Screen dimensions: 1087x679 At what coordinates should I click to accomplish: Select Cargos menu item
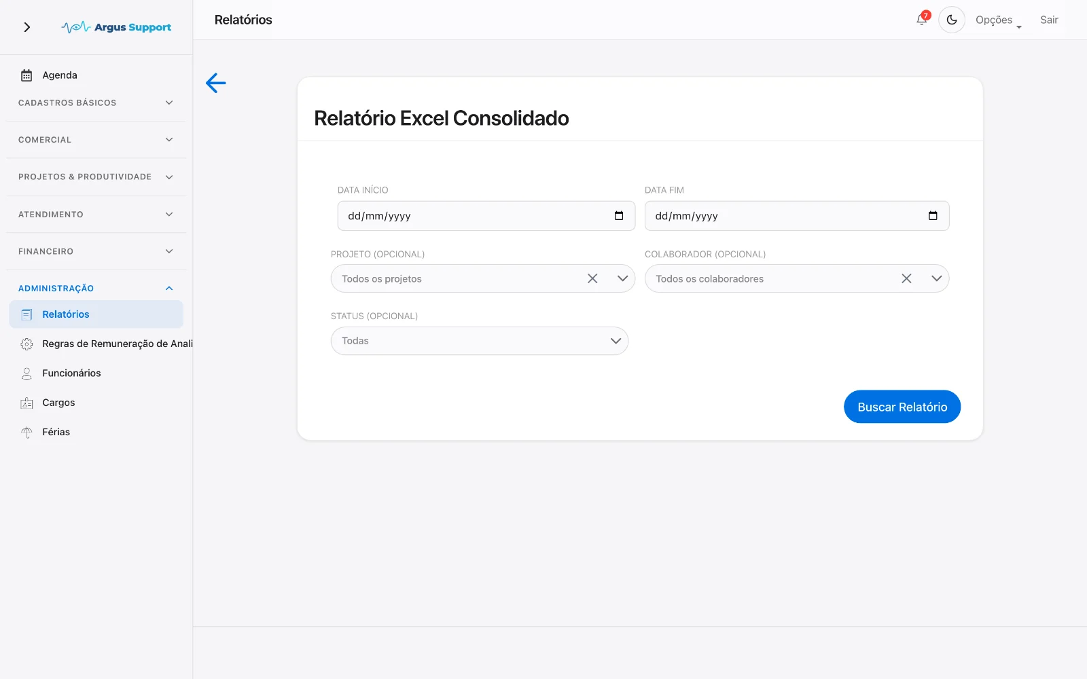tap(96, 403)
